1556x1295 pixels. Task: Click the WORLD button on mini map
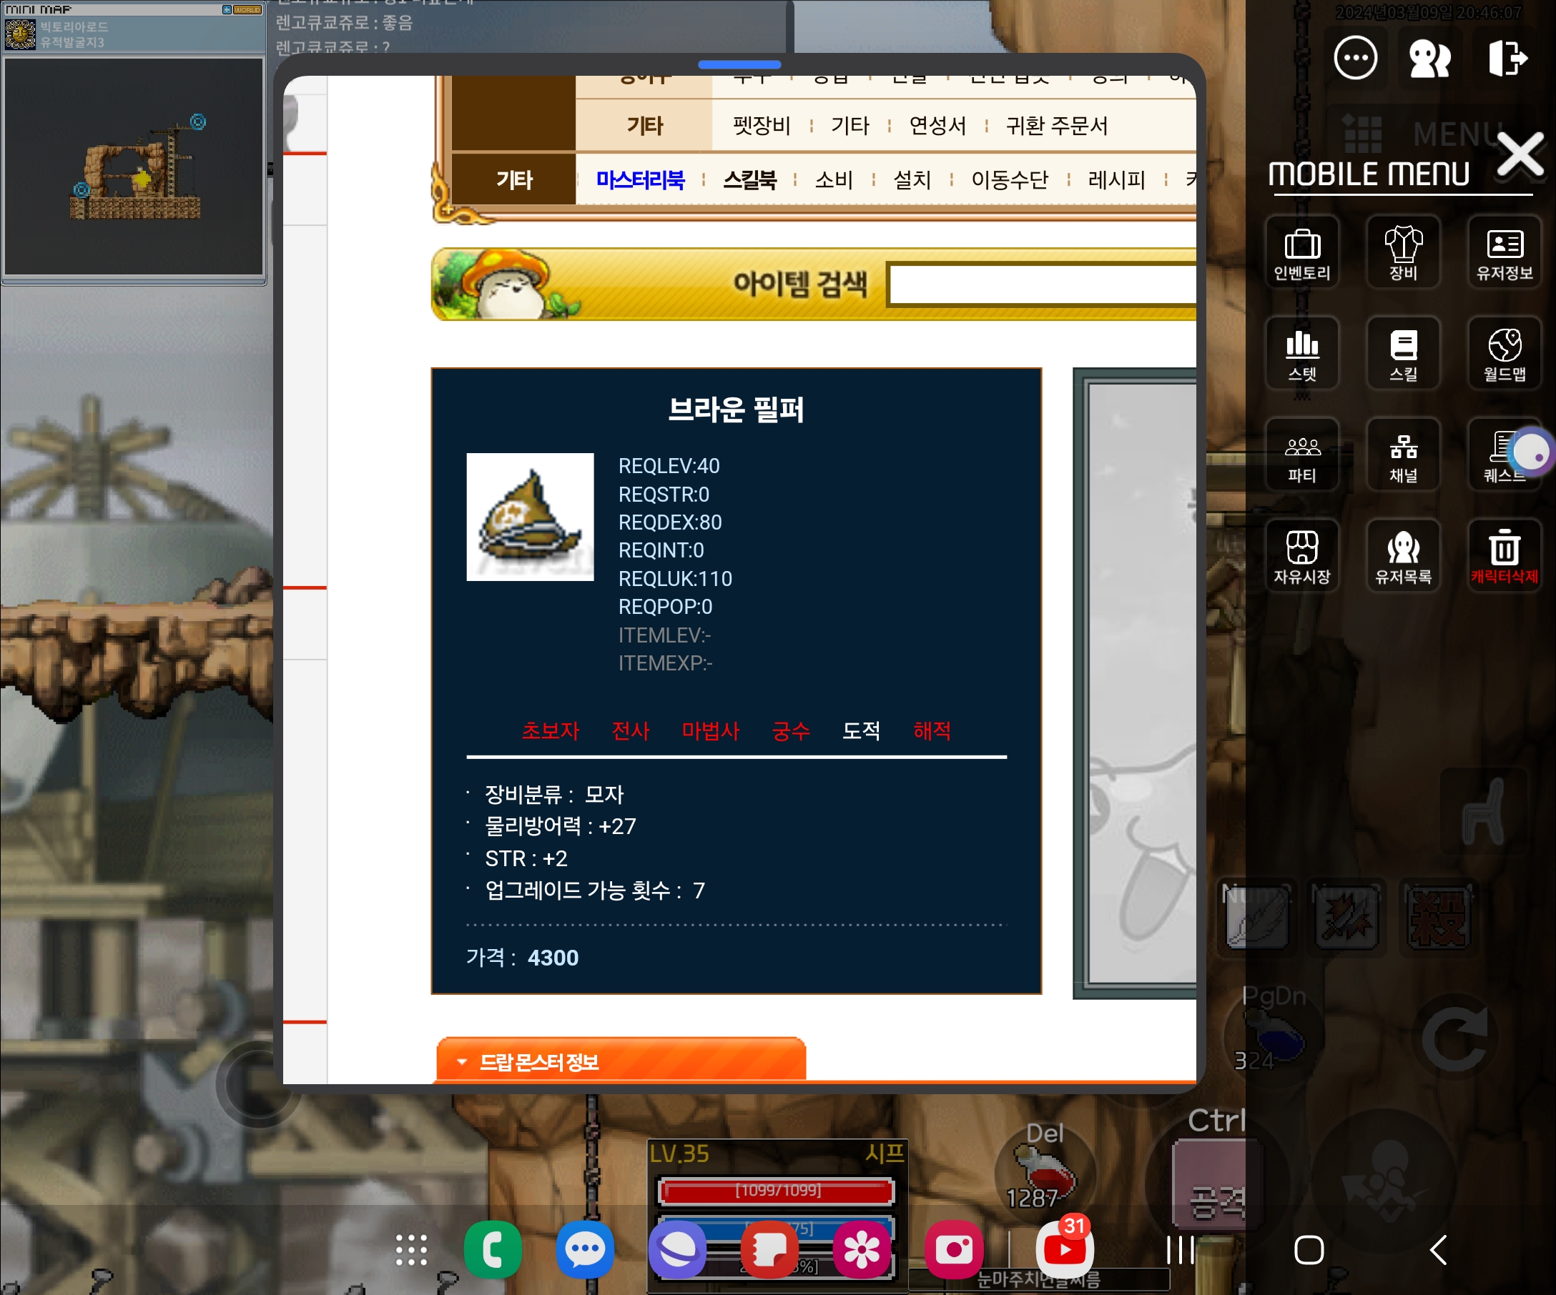pos(246,9)
